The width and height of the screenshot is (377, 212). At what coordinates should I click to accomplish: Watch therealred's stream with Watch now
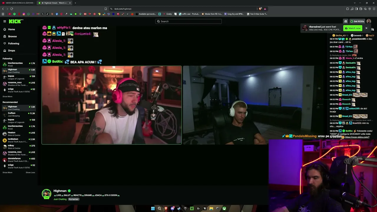tap(353, 28)
